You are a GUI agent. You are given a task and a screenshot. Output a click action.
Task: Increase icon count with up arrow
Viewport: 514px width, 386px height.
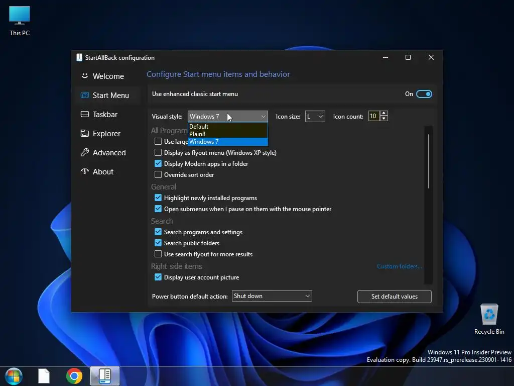(384, 113)
